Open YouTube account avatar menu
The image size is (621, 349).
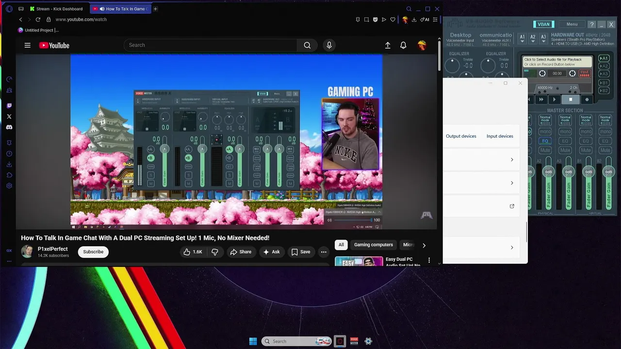(x=422, y=45)
